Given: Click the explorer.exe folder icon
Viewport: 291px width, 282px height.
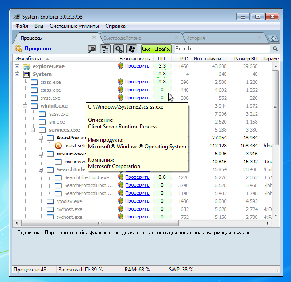Looking at the screenshot, I should point(27,66).
